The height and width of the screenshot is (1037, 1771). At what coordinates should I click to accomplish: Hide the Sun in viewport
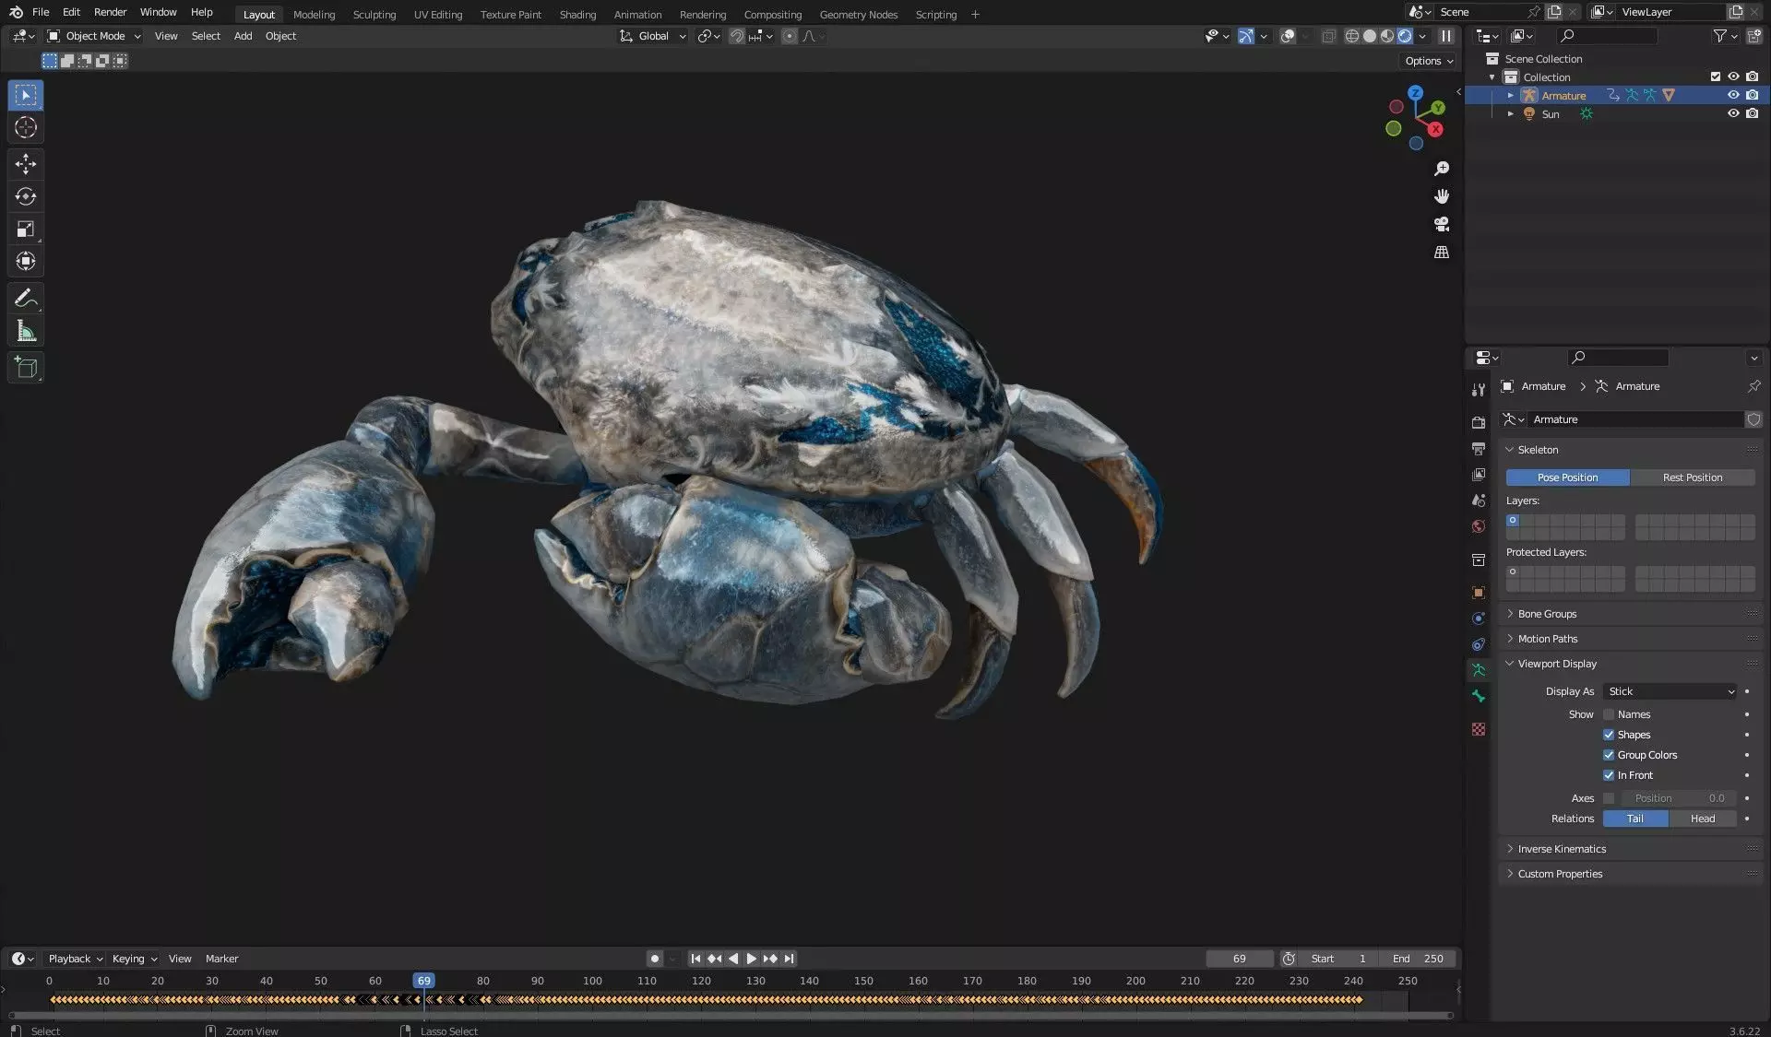(1733, 113)
